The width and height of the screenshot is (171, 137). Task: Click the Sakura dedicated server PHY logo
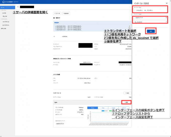10,2
